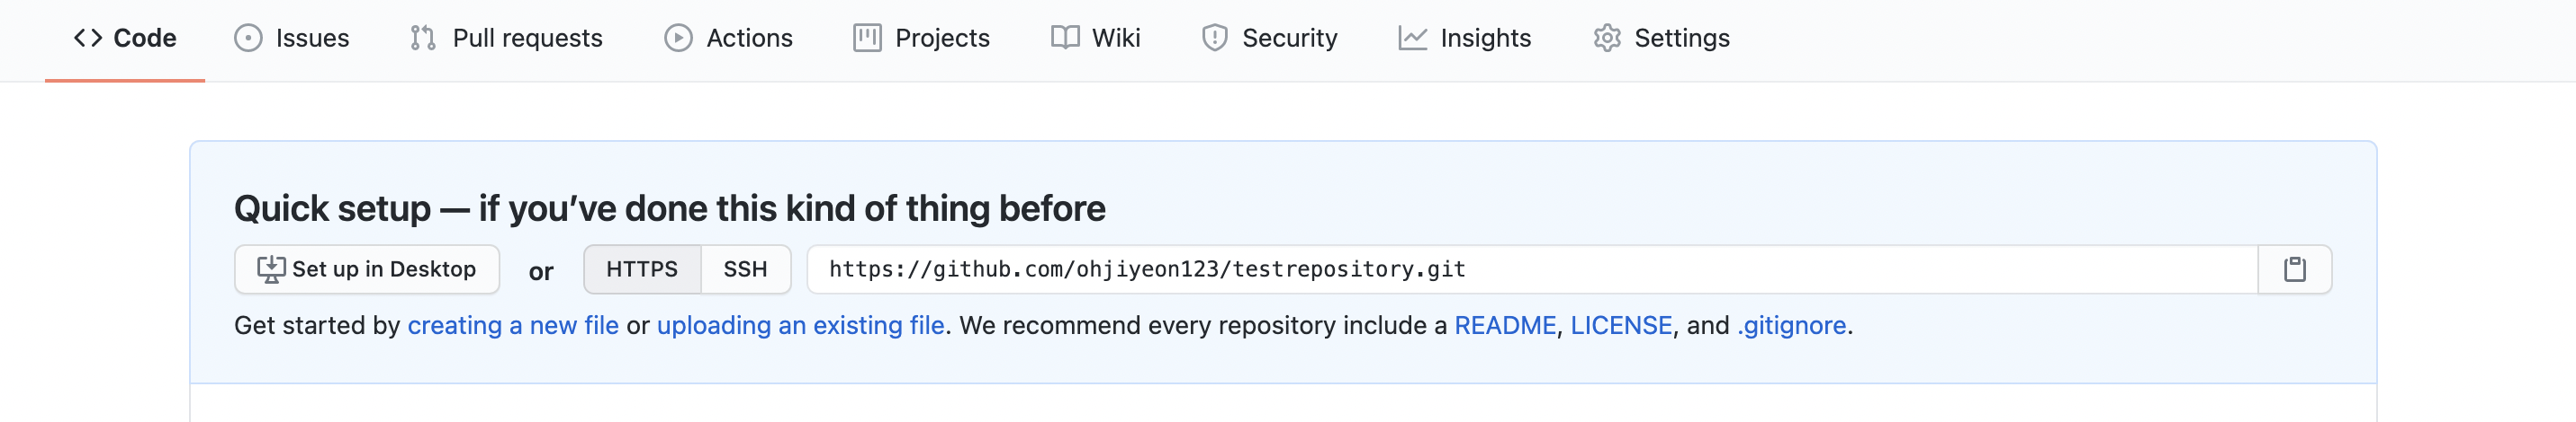Open the Insights tab
Viewport: 2576px width, 422px height.
tap(1465, 38)
